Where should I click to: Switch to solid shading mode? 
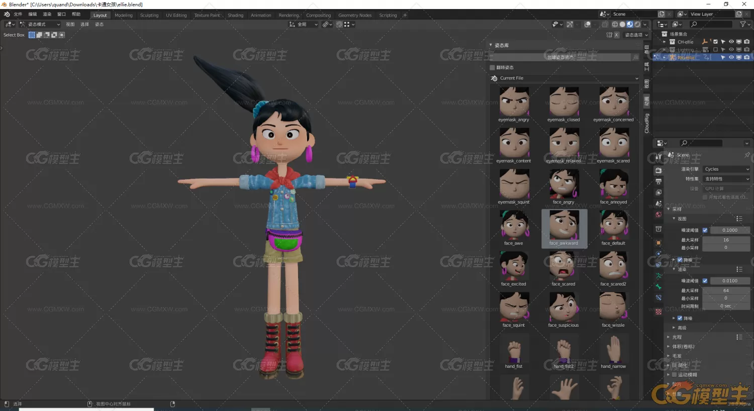[622, 24]
